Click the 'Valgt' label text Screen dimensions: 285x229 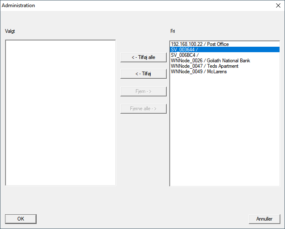10,31
